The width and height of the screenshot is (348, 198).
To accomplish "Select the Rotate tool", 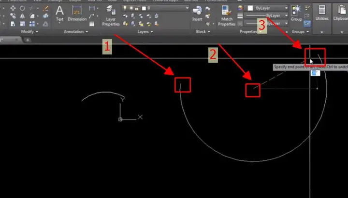I will 22,8.
